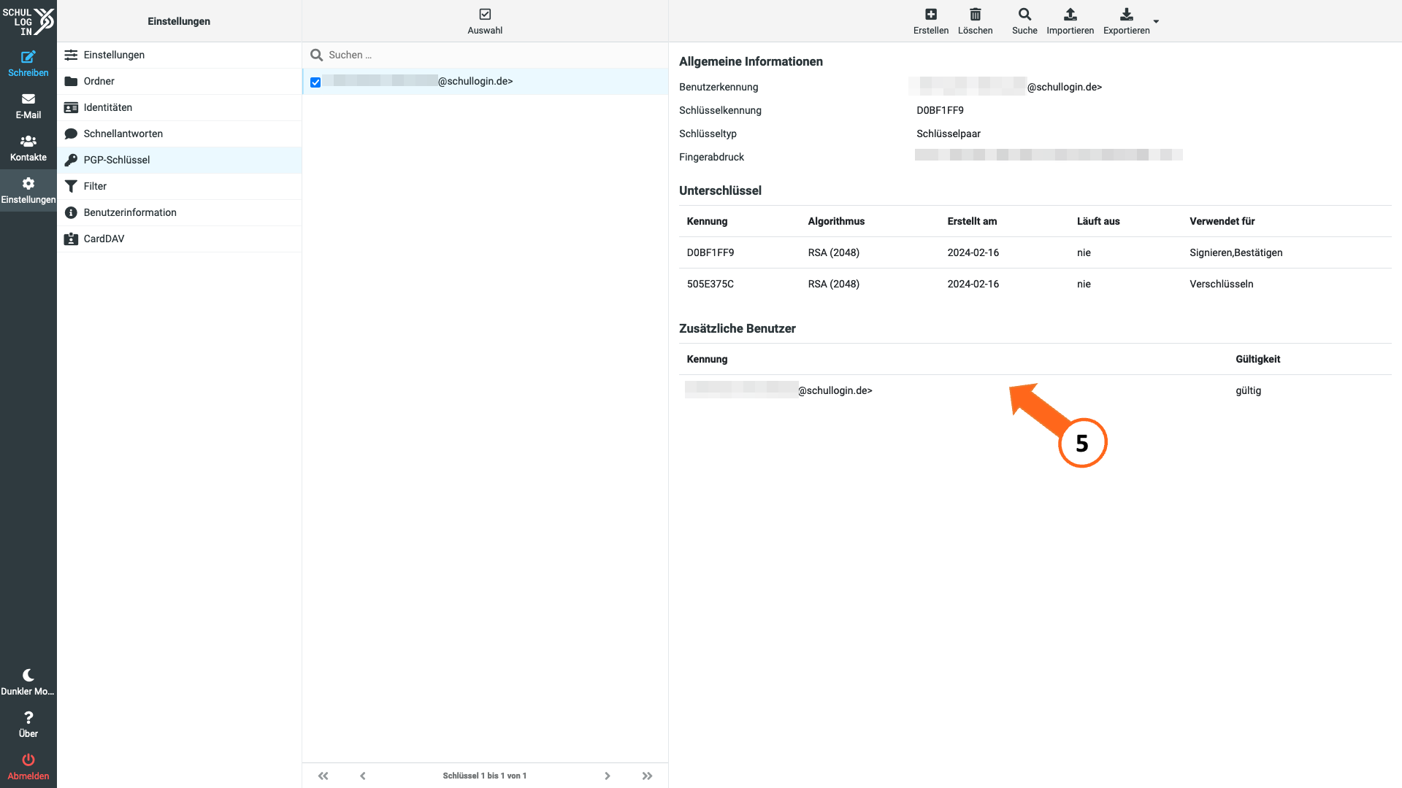Image resolution: width=1402 pixels, height=788 pixels.
Task: Click 'gültig' validity value
Action: 1248,390
